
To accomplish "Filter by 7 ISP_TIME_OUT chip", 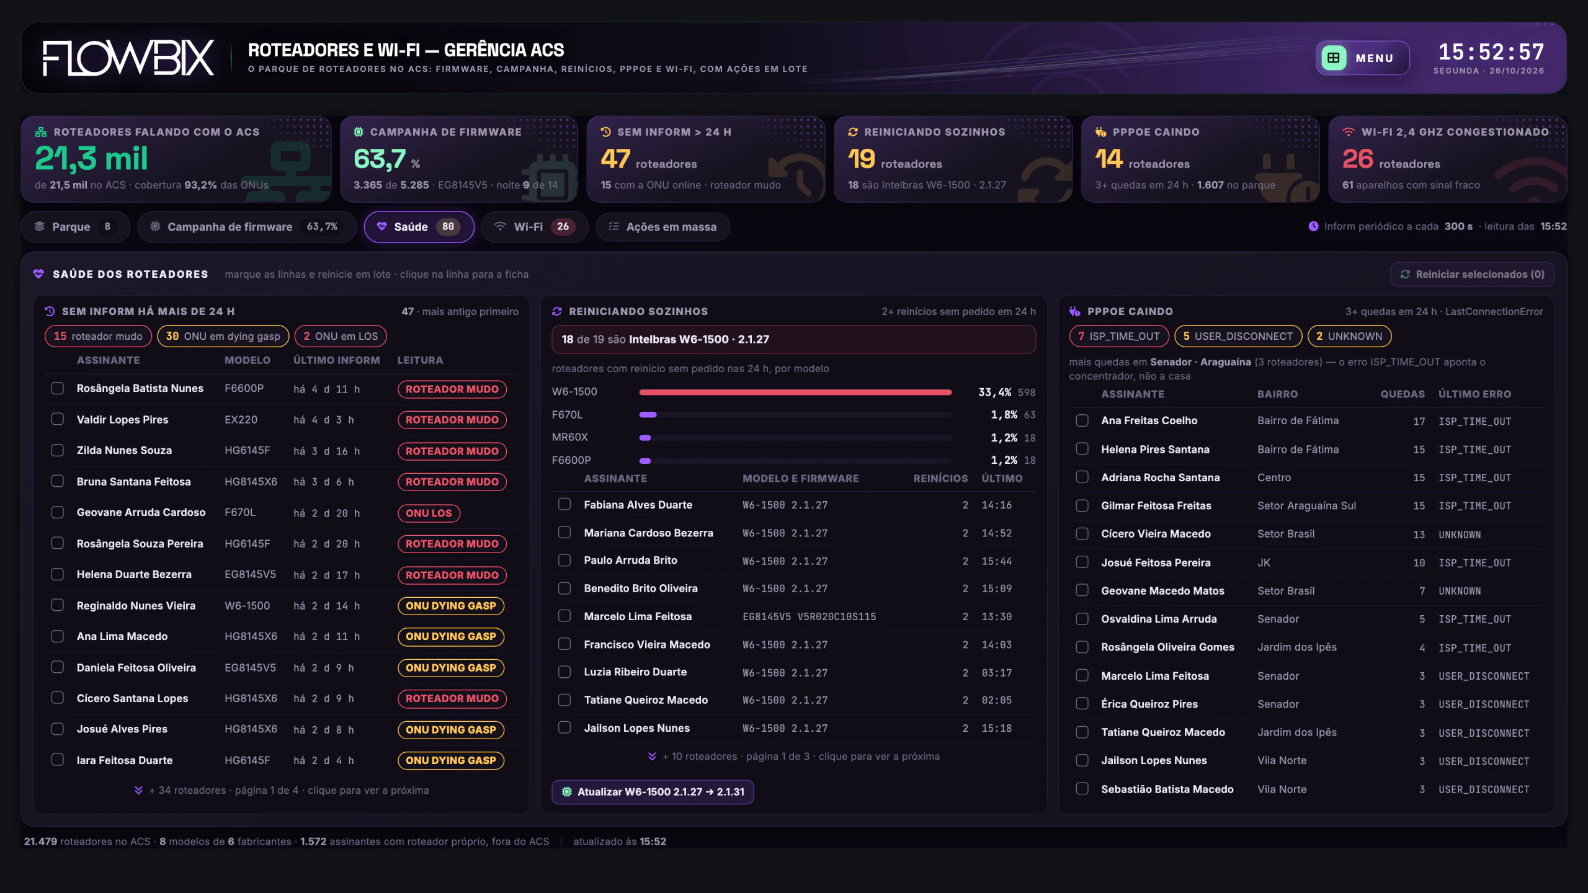I will pos(1119,336).
